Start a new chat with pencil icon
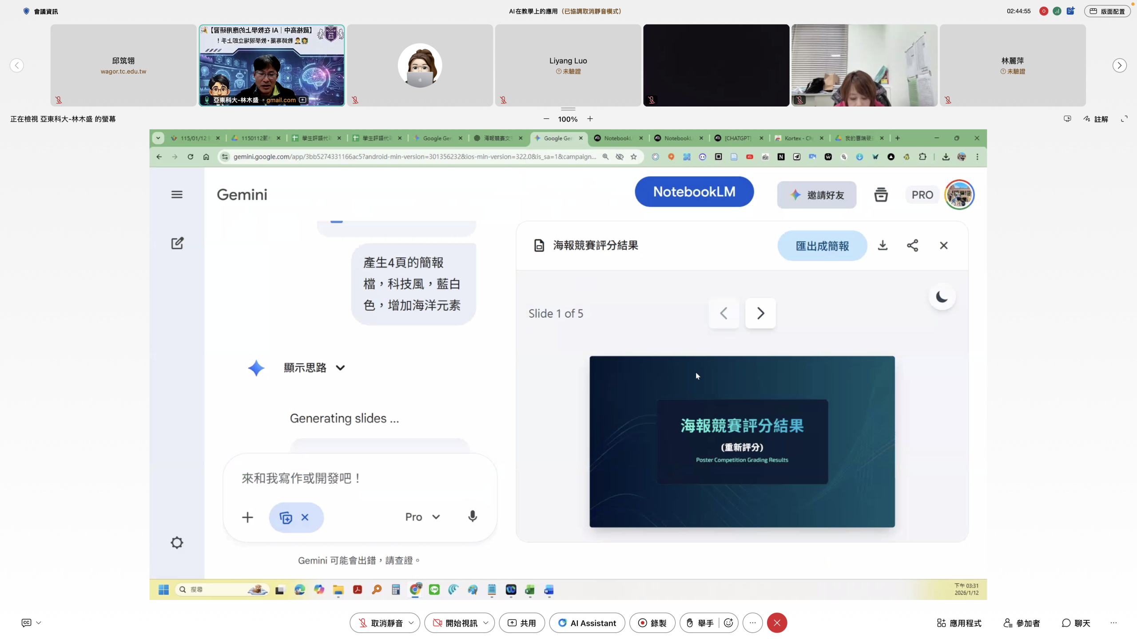The height and width of the screenshot is (639, 1137). (177, 243)
